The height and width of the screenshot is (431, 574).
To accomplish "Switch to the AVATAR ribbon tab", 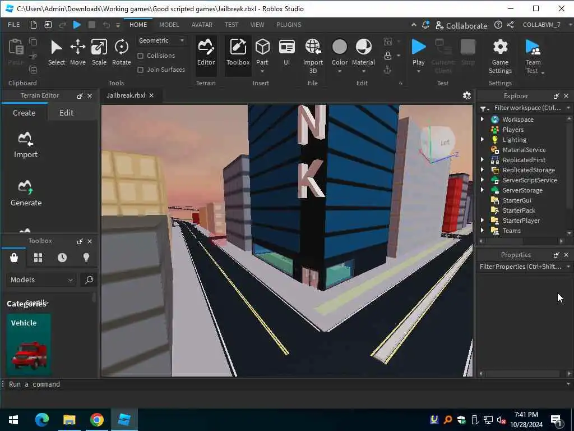I will (202, 25).
